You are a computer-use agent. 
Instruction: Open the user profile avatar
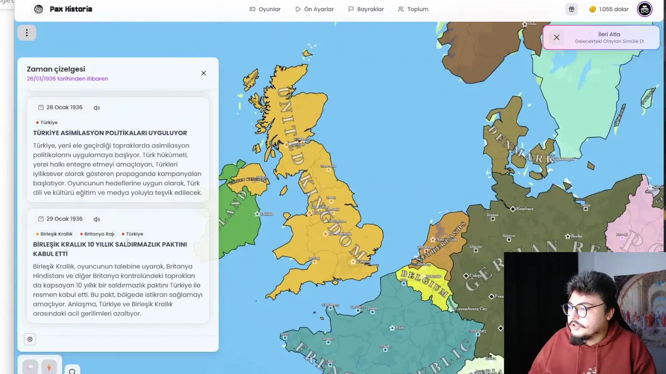(645, 9)
